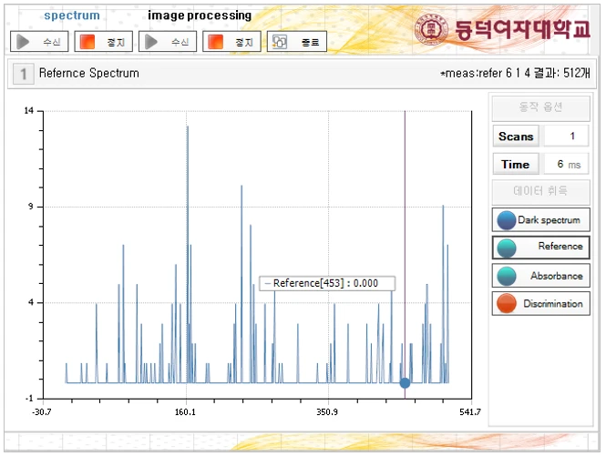Edit the Time value field showing 6 ms
Screen dimensions: 606x456
566,164
